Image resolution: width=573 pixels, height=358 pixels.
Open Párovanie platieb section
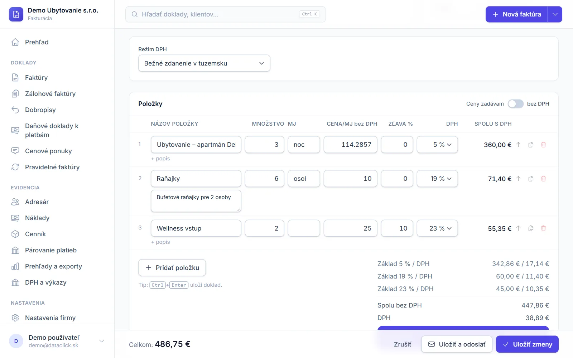57,250
